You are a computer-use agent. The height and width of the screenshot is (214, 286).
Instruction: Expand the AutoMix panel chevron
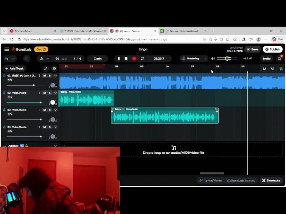[55, 146]
